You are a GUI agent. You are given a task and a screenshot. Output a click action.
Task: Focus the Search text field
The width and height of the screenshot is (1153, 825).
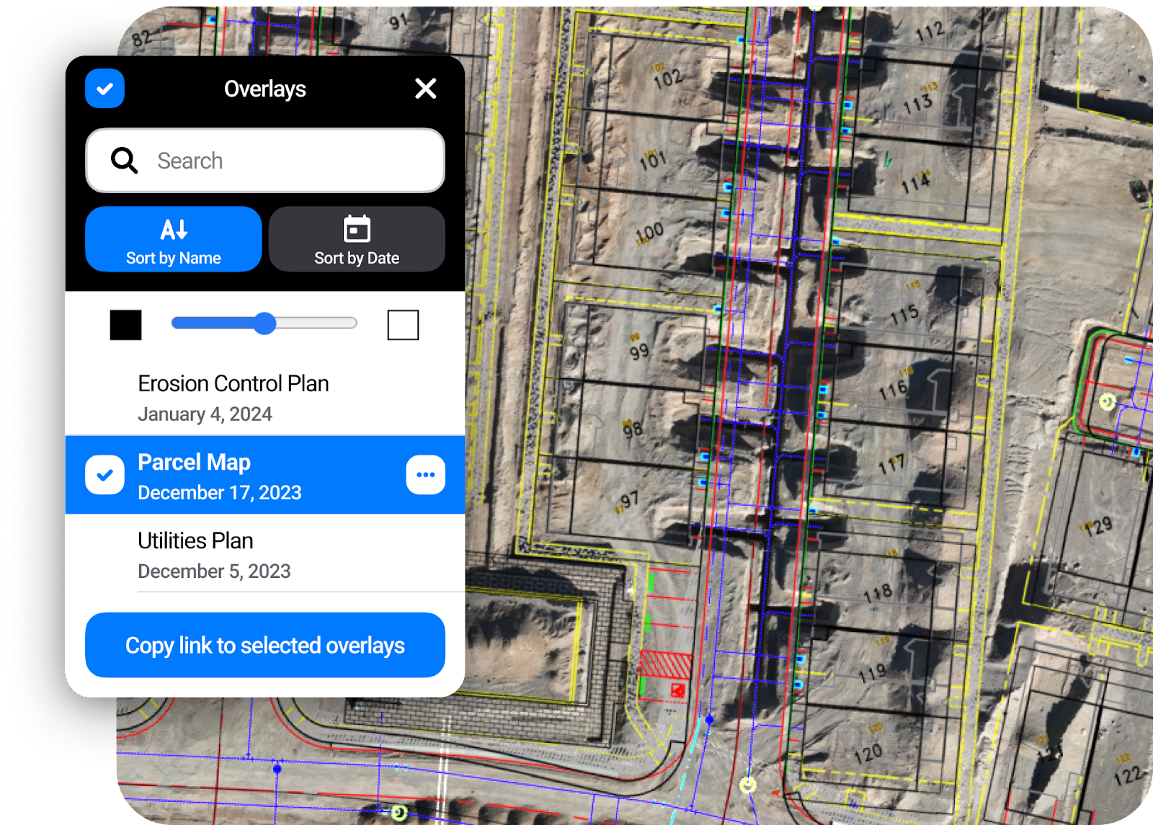click(288, 161)
